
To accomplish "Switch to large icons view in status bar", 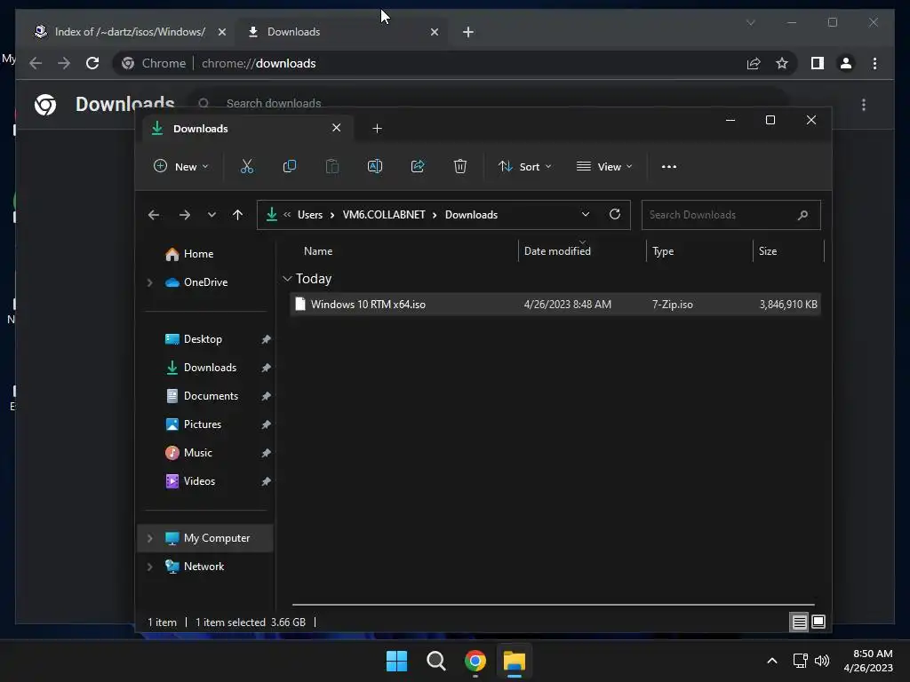I will 818,623.
